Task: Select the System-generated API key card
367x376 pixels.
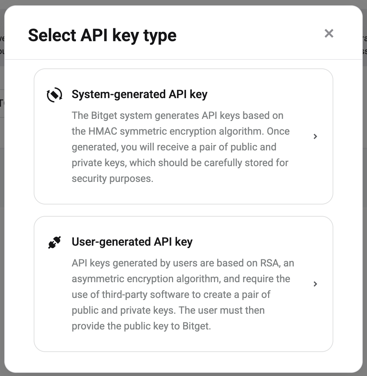Action: (183, 136)
